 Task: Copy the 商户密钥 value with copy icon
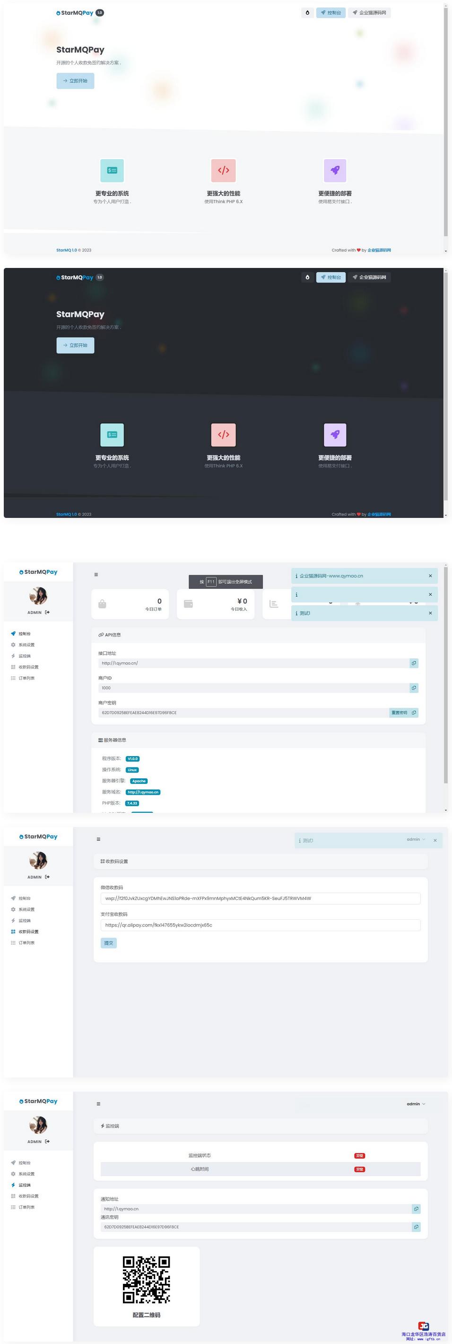tap(414, 712)
